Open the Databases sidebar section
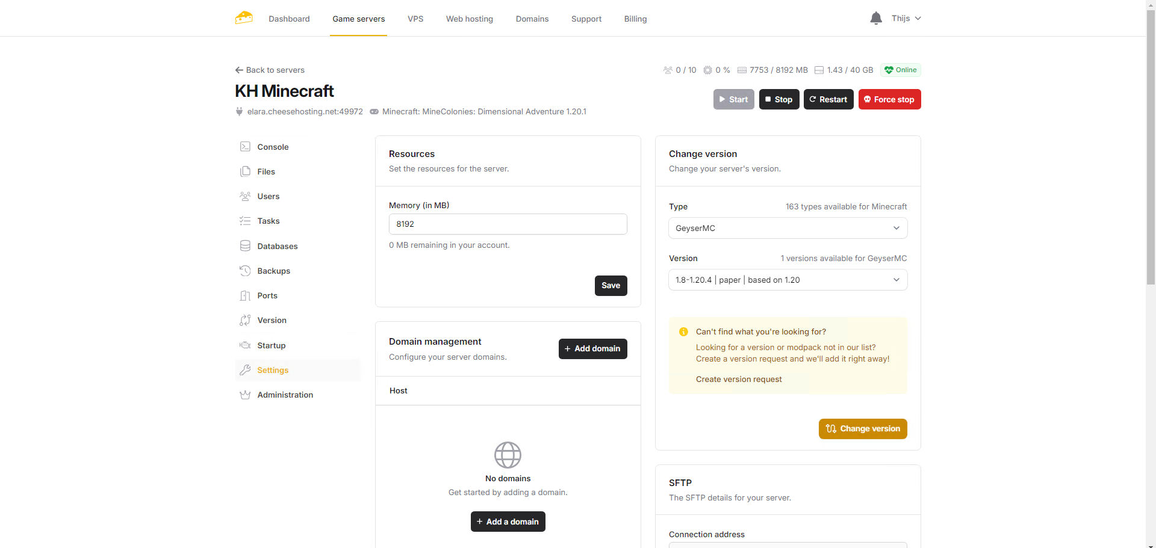Screen dimensions: 1156x548 pos(277,246)
